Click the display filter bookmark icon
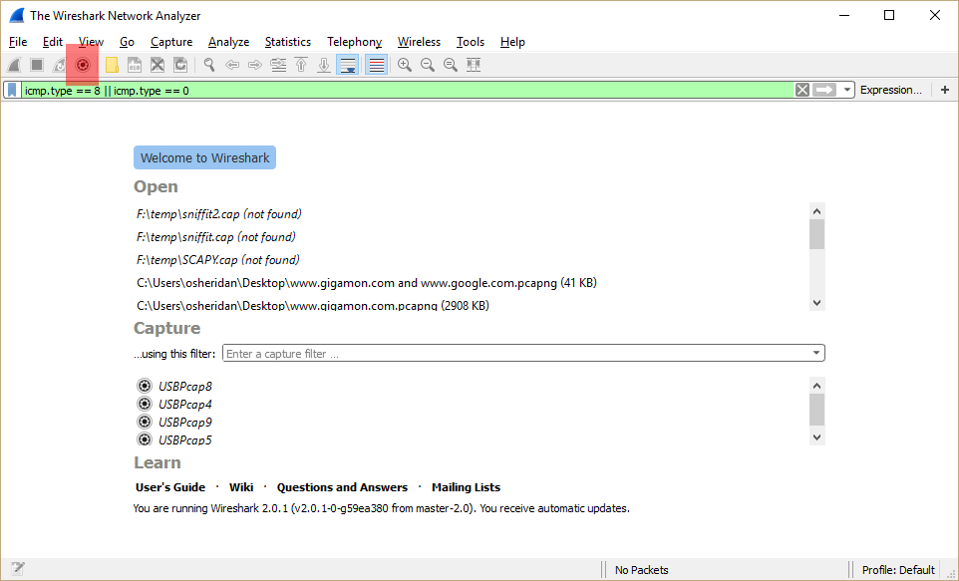Viewport: 959px width, 581px height. pyautogui.click(x=12, y=91)
